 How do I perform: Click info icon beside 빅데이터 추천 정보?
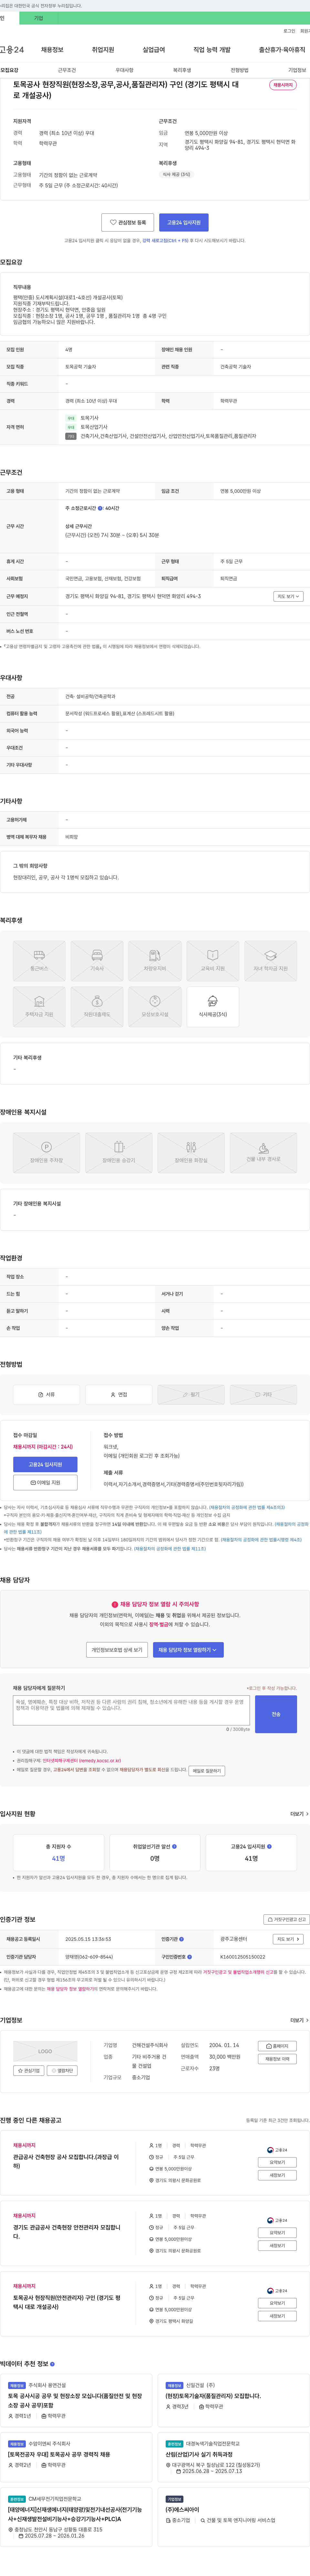point(52,2364)
